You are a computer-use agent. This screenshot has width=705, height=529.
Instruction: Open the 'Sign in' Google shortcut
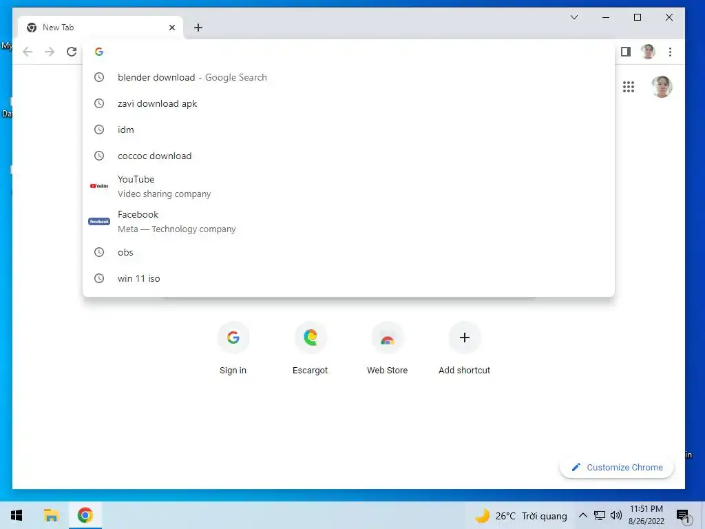pyautogui.click(x=233, y=349)
